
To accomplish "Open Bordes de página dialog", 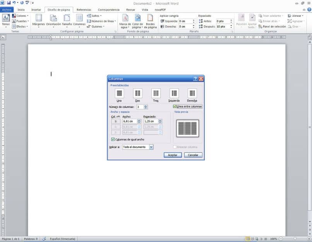I will pyautogui.click(x=150, y=21).
